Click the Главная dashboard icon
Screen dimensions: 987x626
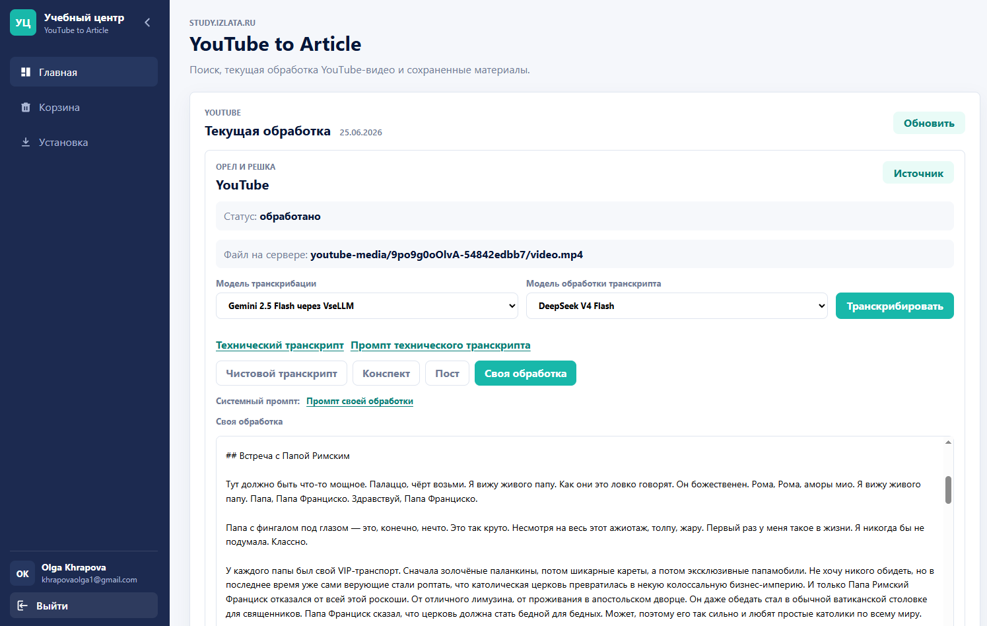(x=26, y=72)
